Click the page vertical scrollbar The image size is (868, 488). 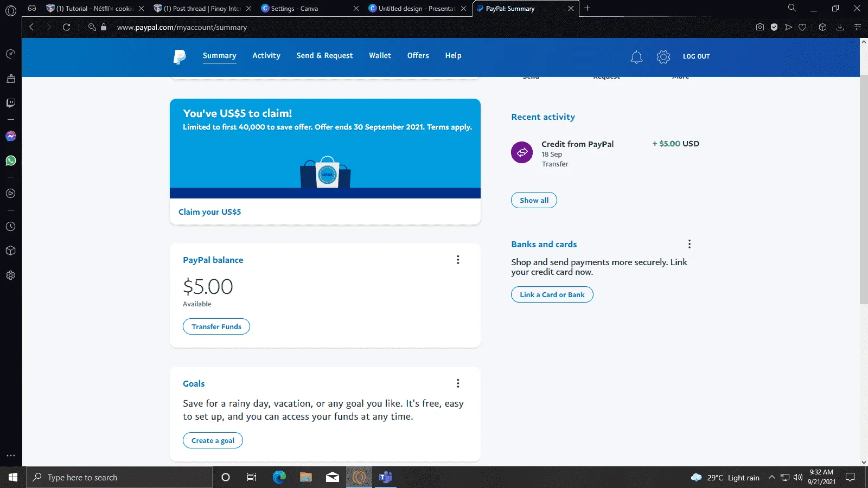(x=864, y=190)
